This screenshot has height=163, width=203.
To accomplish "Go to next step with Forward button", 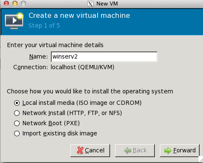I will pyautogui.click(x=180, y=151).
